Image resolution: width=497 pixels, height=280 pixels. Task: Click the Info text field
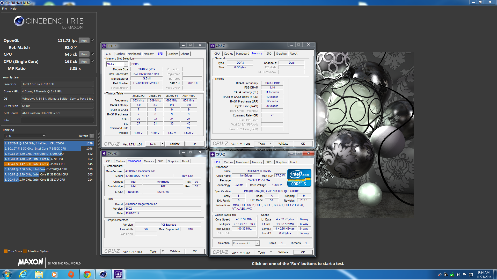pos(57,120)
